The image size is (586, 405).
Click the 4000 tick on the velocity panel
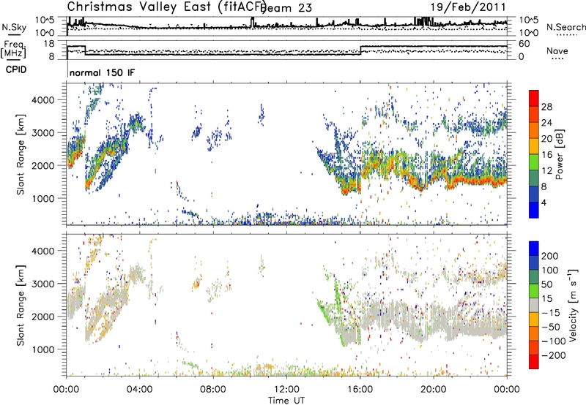[43, 251]
